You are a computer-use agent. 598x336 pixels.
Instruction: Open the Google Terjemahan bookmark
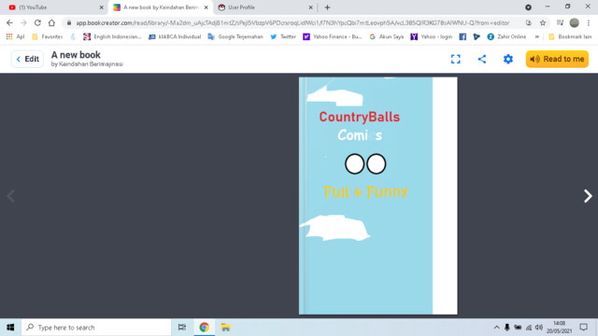tap(235, 36)
